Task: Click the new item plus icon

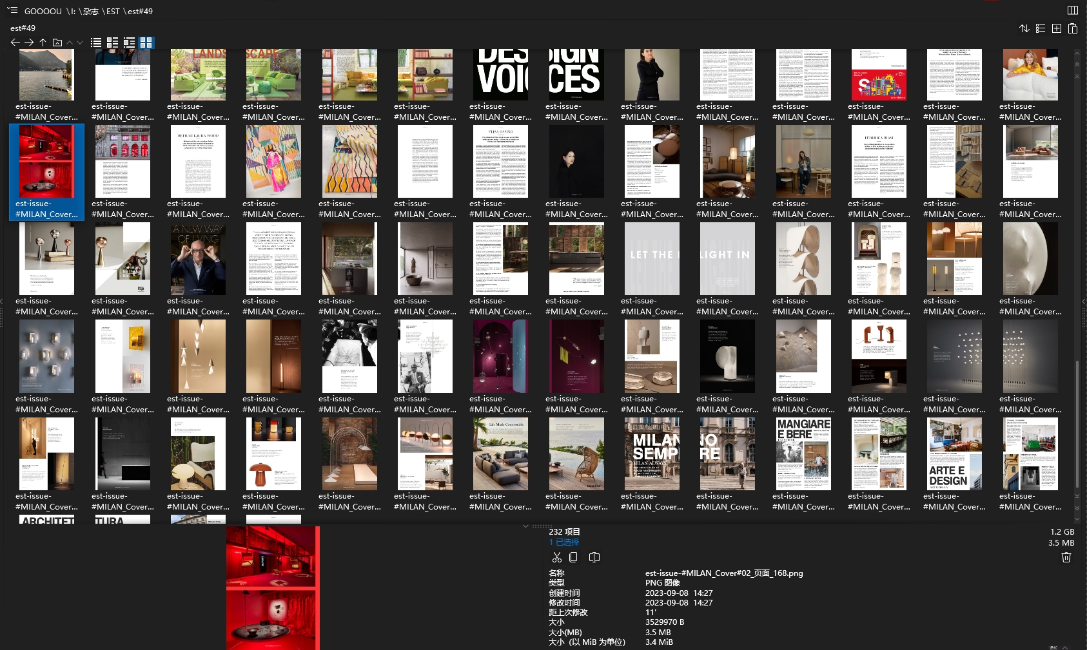Action: pos(1057,28)
